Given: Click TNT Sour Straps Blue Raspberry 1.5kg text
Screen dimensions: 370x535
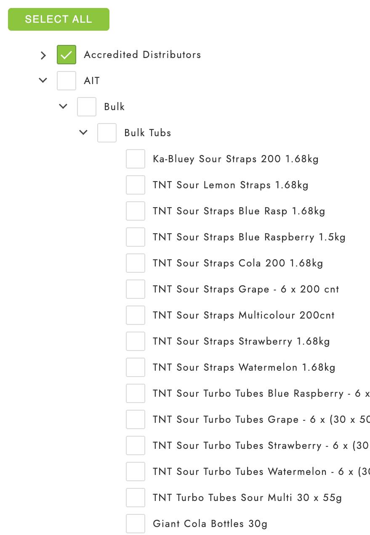Looking at the screenshot, I should point(249,237).
